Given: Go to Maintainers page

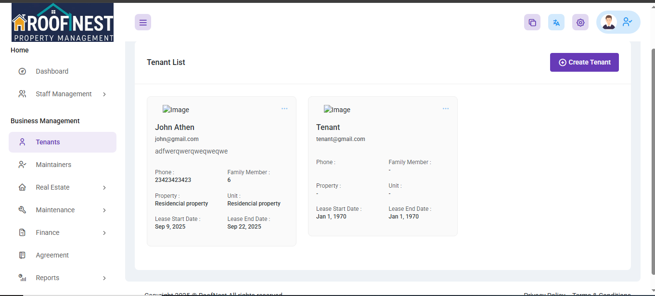Looking at the screenshot, I should coord(63,165).
